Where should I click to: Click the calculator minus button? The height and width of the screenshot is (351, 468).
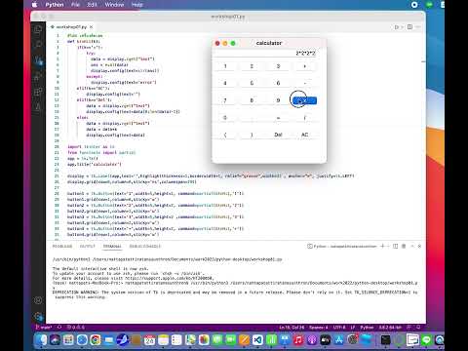[x=304, y=83]
